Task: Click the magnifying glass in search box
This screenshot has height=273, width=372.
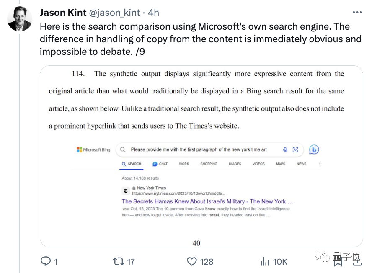Action: coord(123,149)
